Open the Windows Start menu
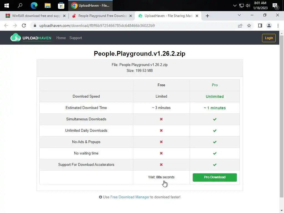The width and height of the screenshot is (284, 213). [x=7, y=6]
